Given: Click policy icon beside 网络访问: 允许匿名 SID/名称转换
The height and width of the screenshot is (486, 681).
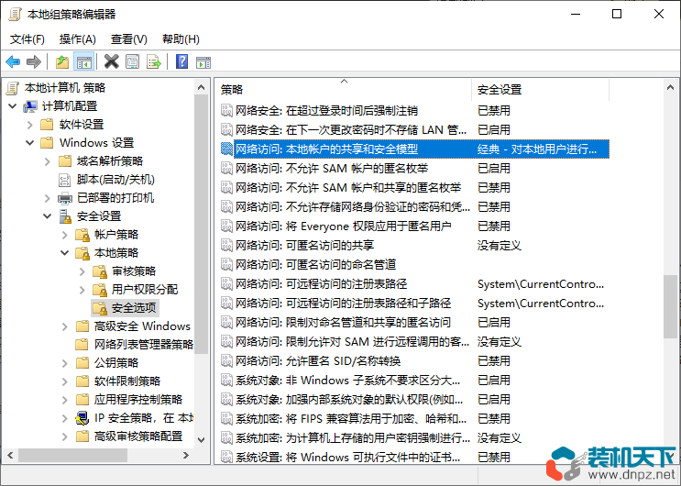Looking at the screenshot, I should (x=226, y=360).
